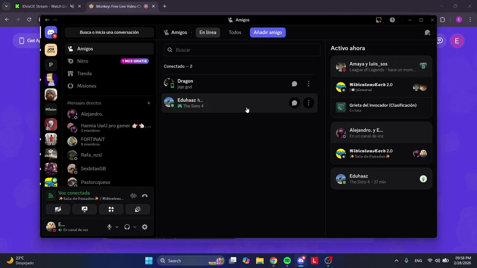This screenshot has height=268, width=477.
Task: Click the Windows taskbar Search box
Action: (x=191, y=261)
